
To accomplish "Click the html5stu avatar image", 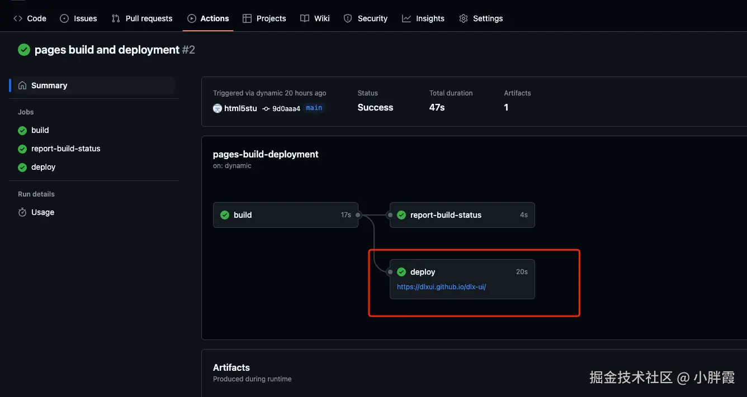I will [x=218, y=108].
